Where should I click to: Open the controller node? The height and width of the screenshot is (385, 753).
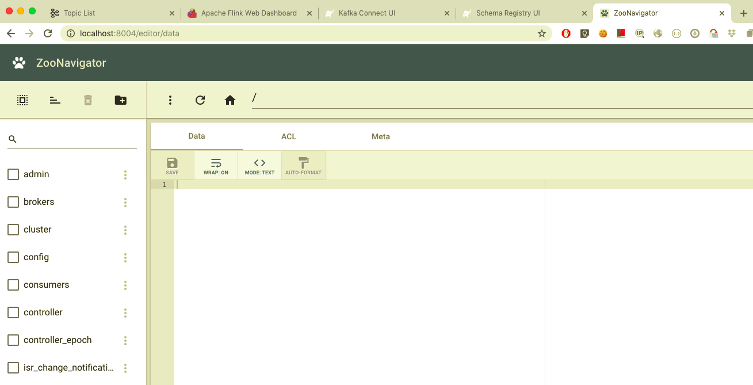(x=43, y=312)
